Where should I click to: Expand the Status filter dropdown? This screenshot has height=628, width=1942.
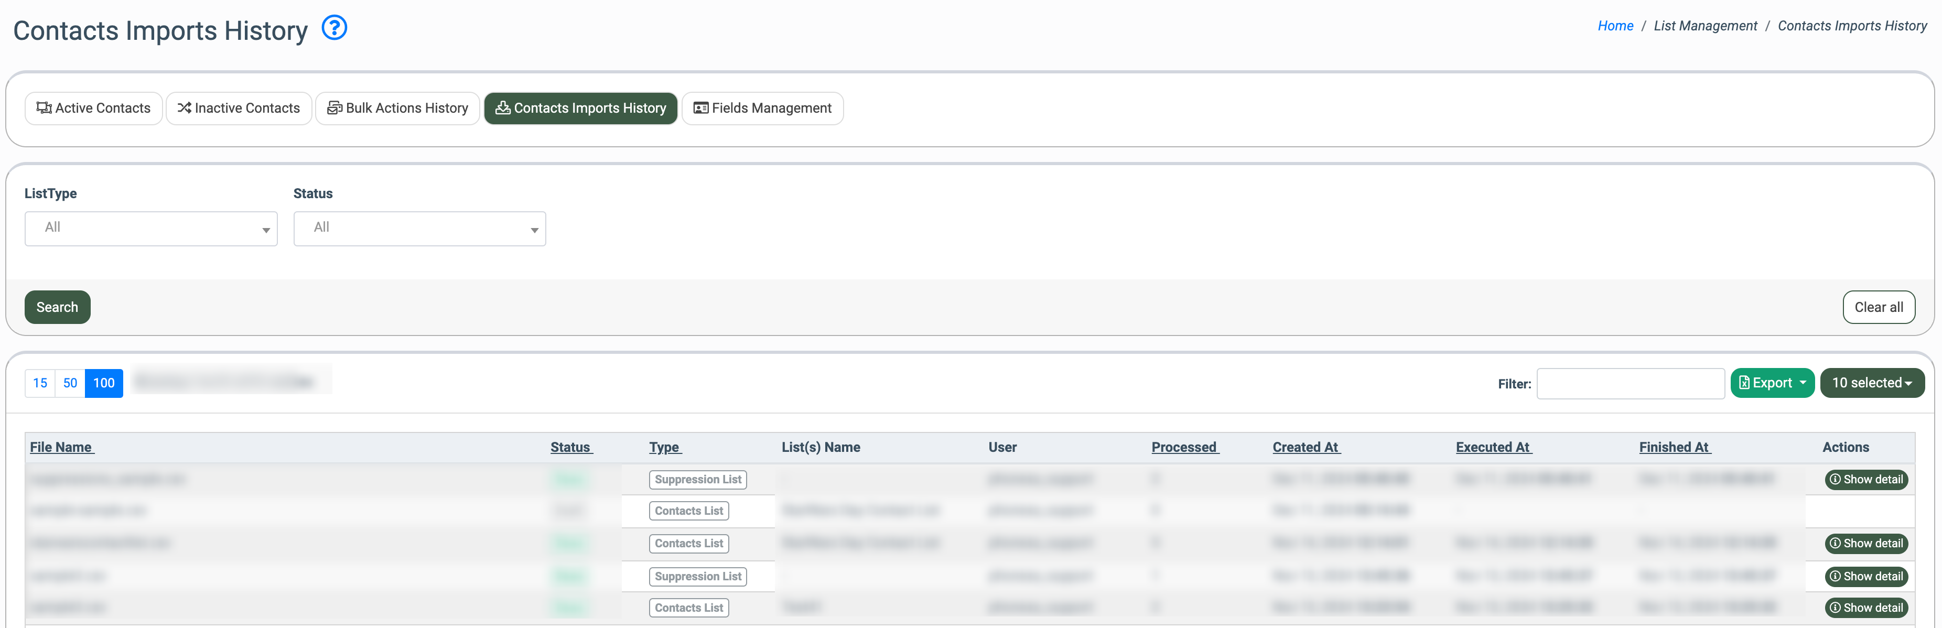click(419, 229)
